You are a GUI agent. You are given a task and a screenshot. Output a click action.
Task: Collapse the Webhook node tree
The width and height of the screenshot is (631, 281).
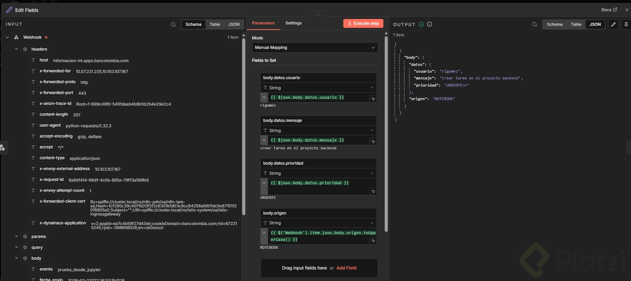tap(7, 37)
